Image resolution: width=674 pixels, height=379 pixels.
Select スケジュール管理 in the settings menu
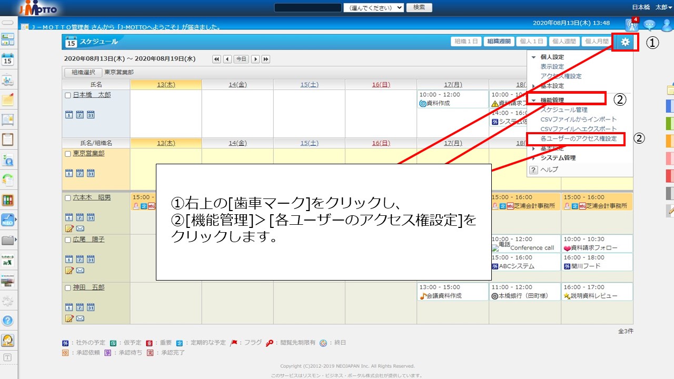pos(564,110)
